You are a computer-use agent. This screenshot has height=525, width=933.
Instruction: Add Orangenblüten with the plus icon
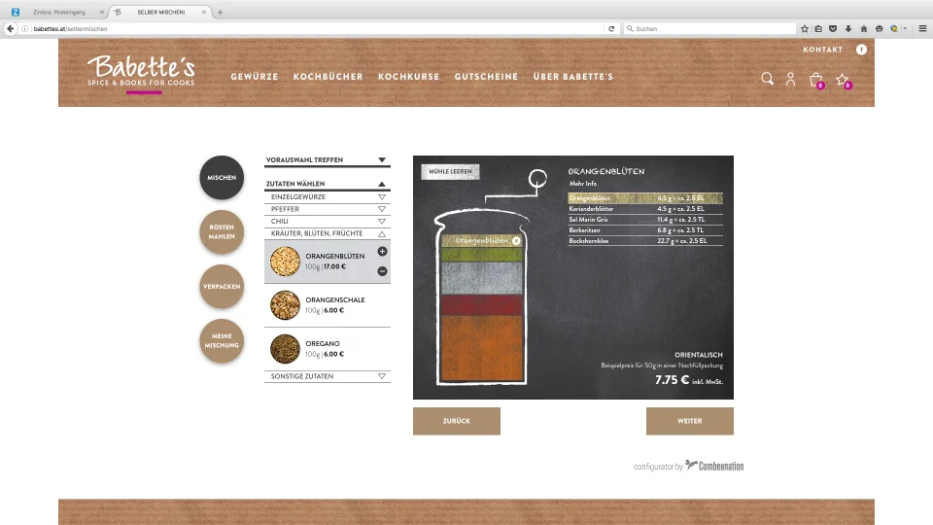382,251
